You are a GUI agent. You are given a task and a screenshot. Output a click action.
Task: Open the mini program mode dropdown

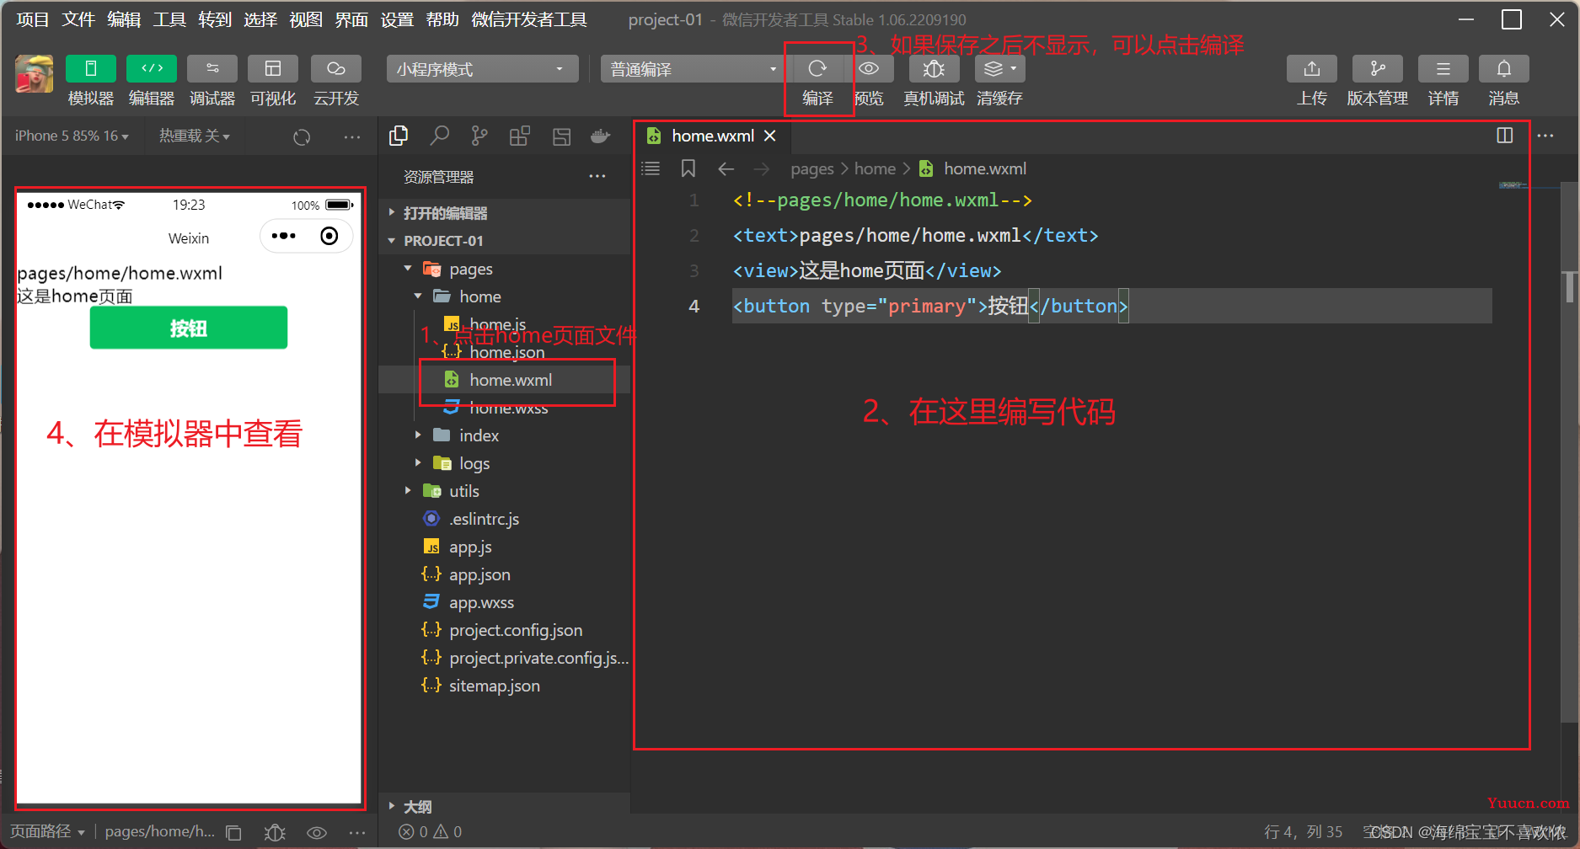[x=483, y=69]
